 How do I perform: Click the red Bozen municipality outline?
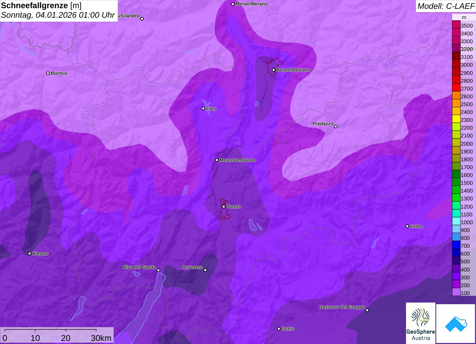(x=274, y=67)
